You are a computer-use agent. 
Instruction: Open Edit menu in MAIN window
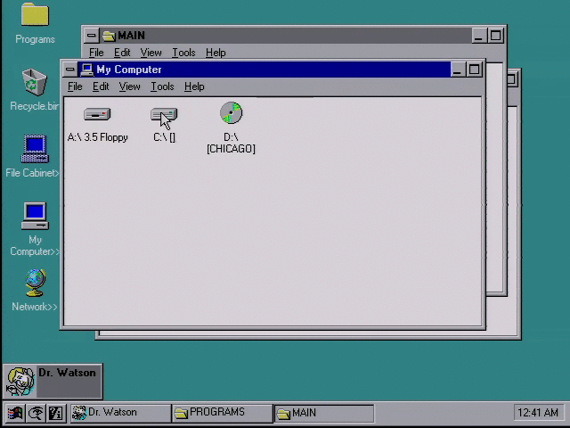(x=122, y=53)
